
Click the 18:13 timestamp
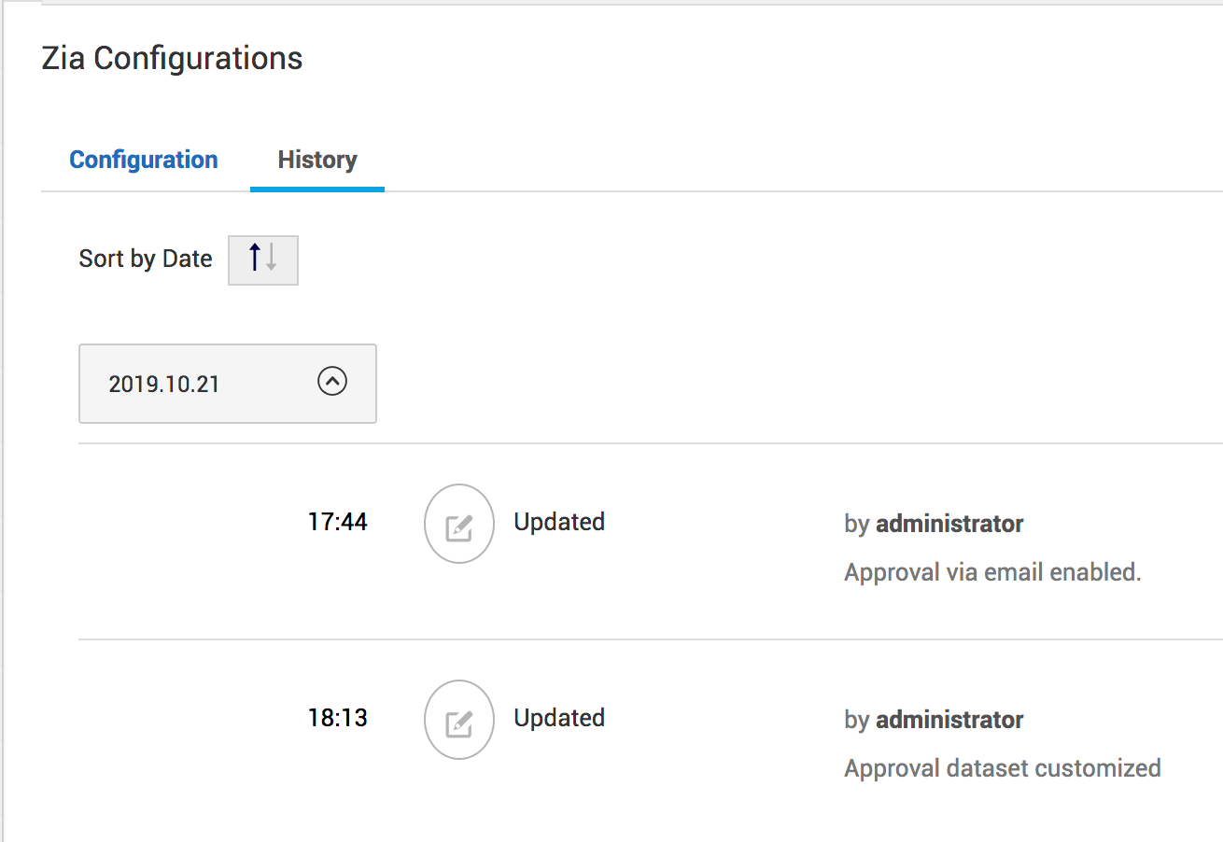click(338, 718)
